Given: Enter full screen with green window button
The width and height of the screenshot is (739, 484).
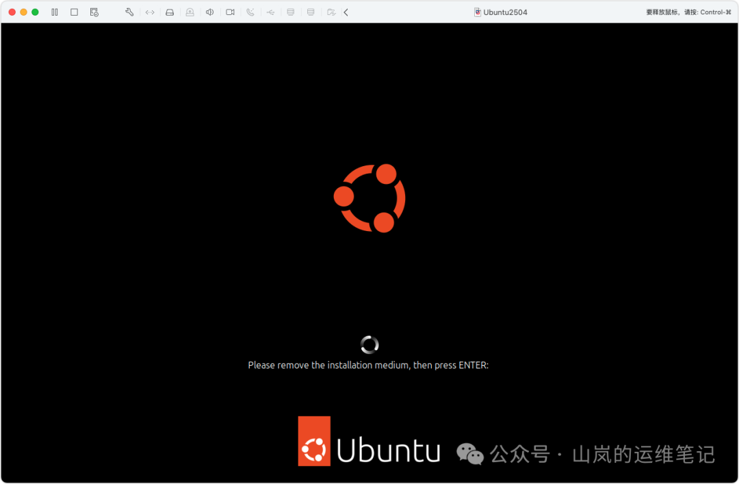Looking at the screenshot, I should [35, 12].
